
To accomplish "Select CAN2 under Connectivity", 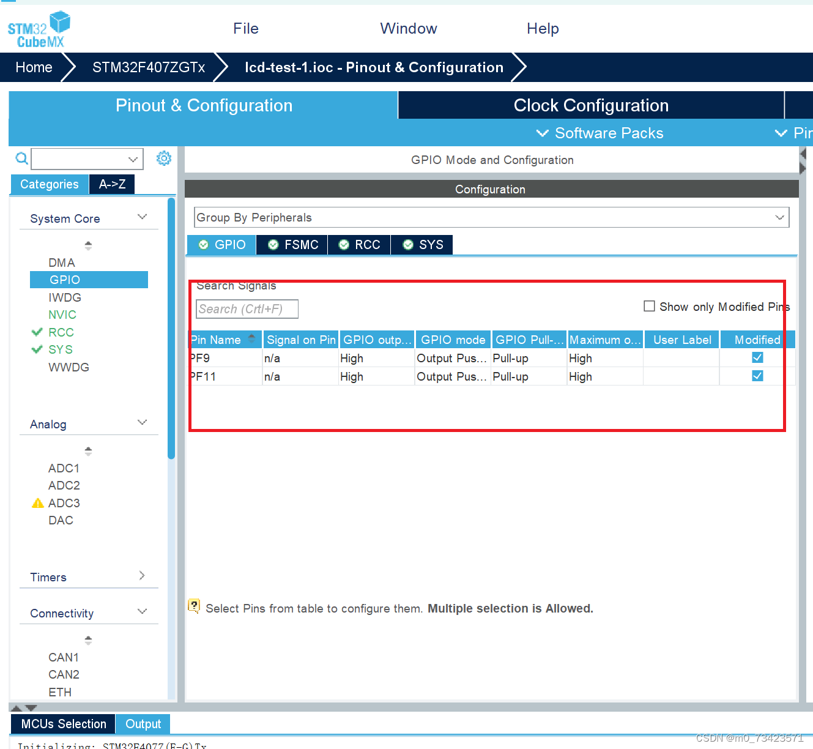I will click(64, 674).
